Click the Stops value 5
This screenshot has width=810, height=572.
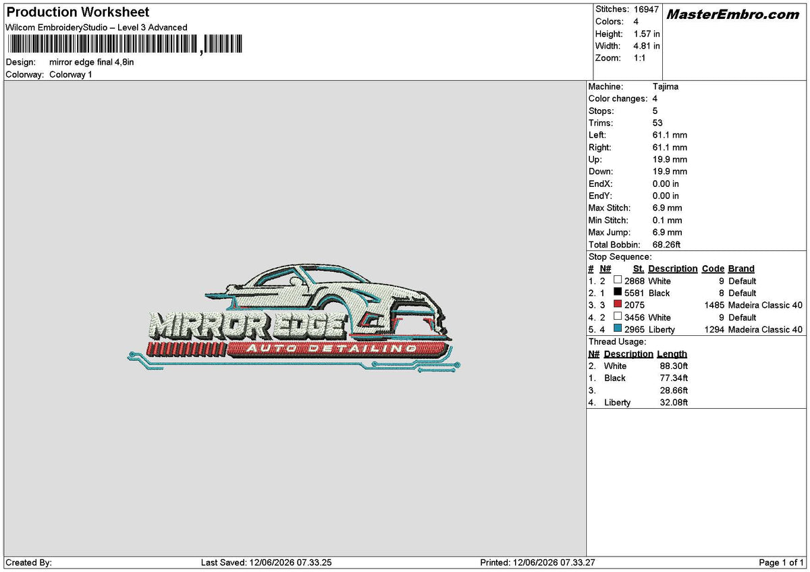coord(655,111)
